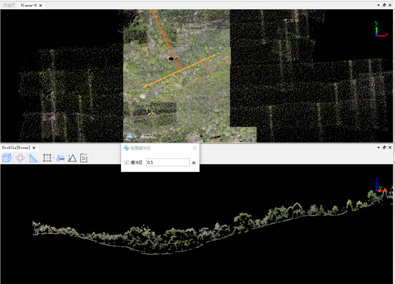Click the closed-eye hide points icon
This screenshot has width=395, height=284.
click(60, 158)
